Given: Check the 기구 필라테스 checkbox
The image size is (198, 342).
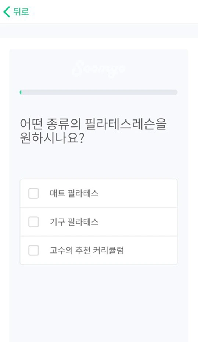Looking at the screenshot, I should click(34, 222).
